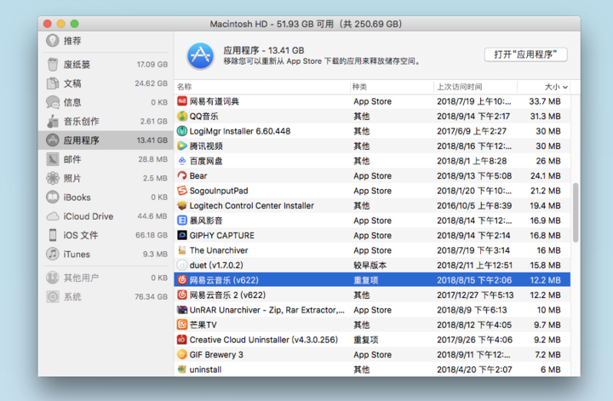Sort by 上次访问时间 column header
The image size is (613, 401).
[460, 87]
